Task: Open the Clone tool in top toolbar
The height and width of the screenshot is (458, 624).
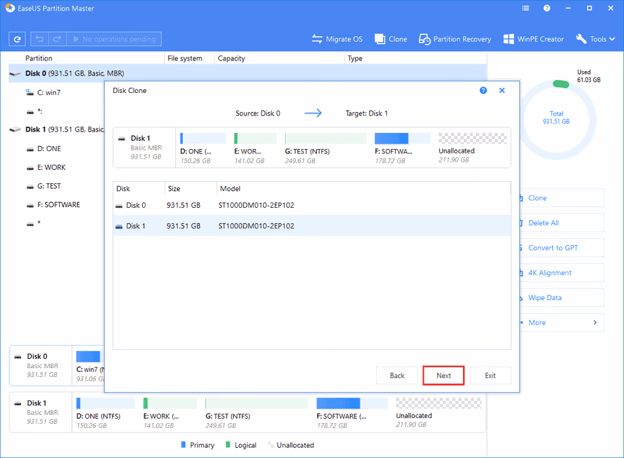Action: [391, 39]
